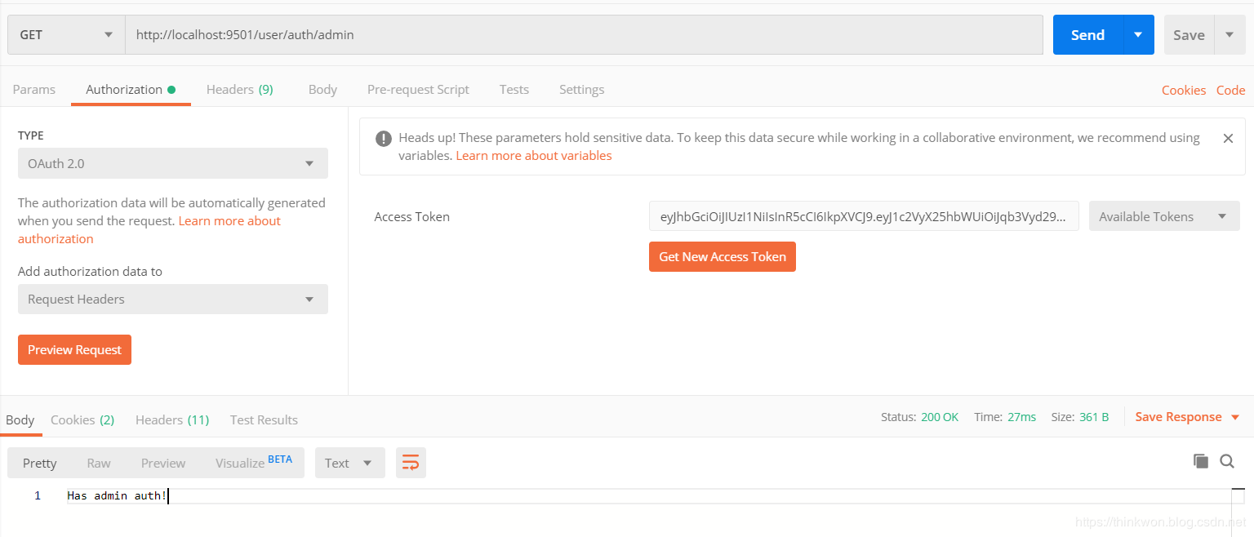
Task: Open the response Cookies (2) tab
Action: 82,419
